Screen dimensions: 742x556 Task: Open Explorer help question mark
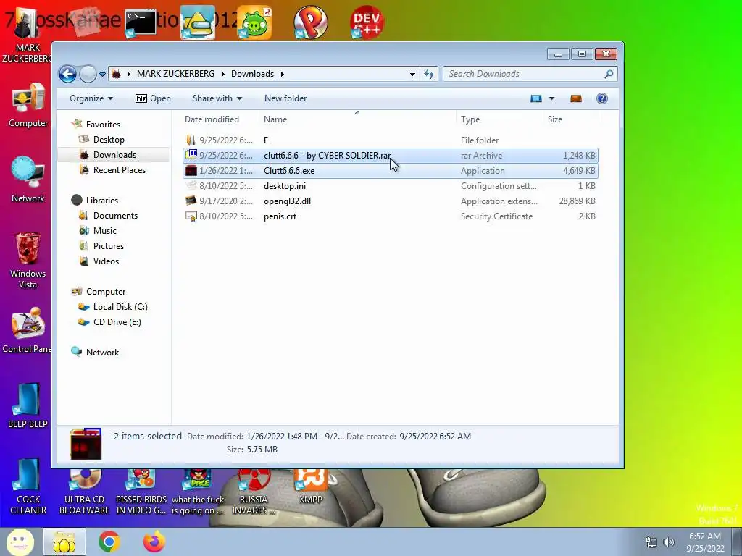602,98
